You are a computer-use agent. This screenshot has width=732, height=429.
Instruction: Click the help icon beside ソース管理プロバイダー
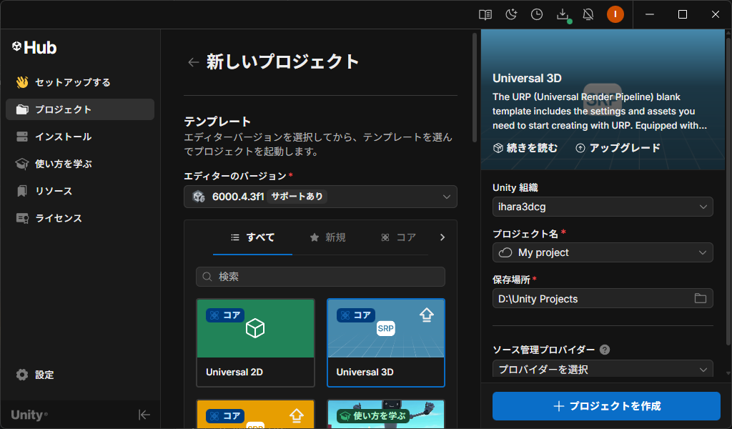coord(605,350)
